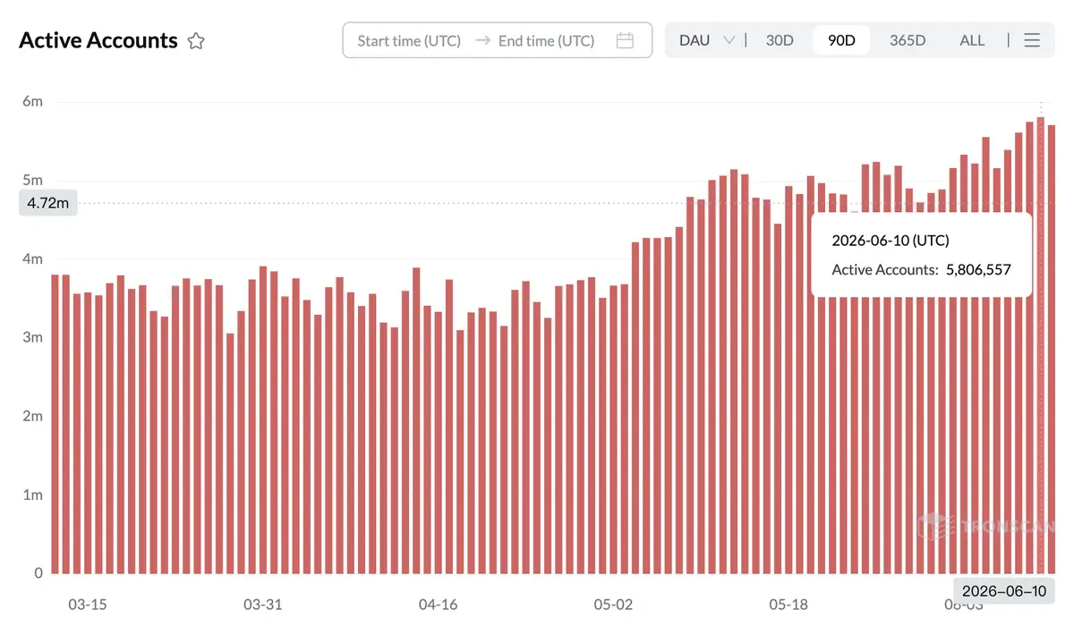The width and height of the screenshot is (1074, 626).
Task: Click the last bar on the chart
Action: (1052, 349)
